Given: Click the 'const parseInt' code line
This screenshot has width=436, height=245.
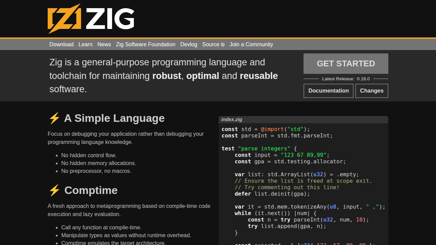Looking at the screenshot, I should pyautogui.click(x=277, y=136).
